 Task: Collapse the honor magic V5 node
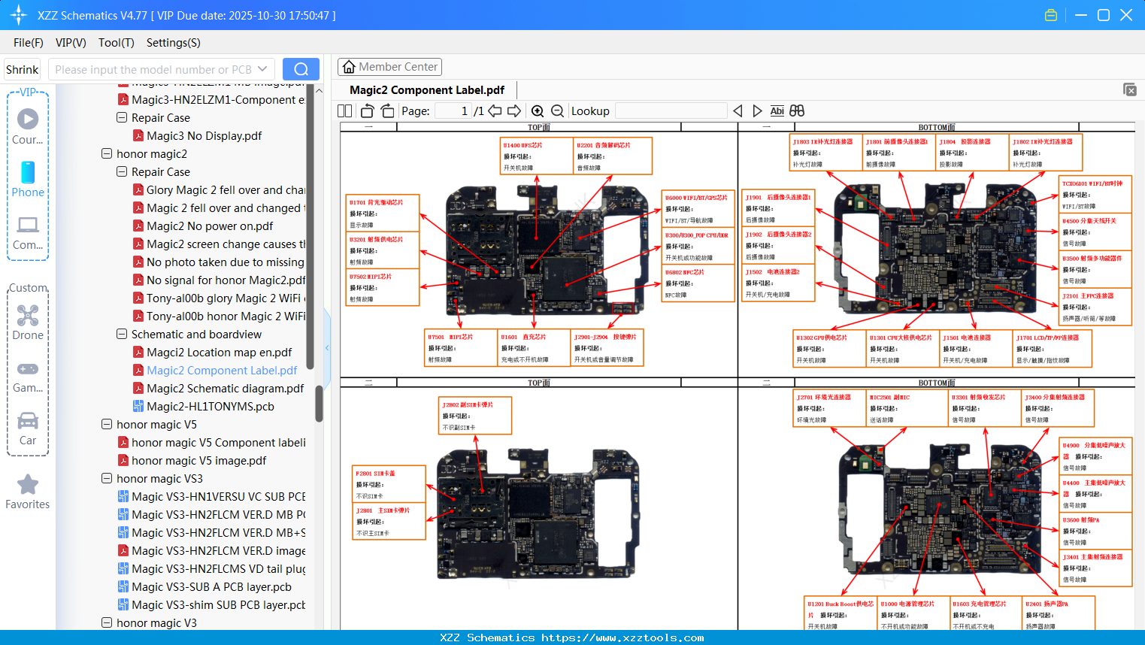107,424
